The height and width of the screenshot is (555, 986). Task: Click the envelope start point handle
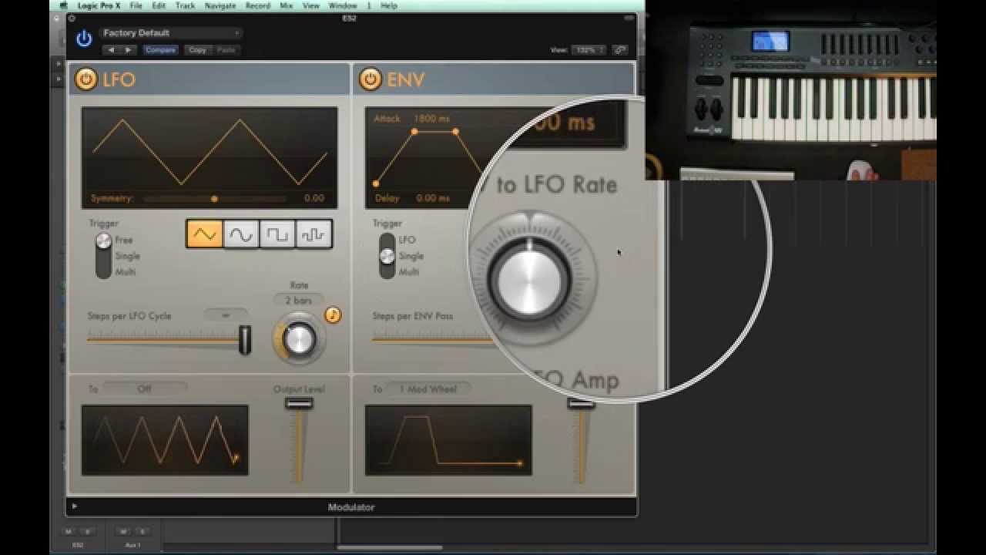[x=375, y=183]
